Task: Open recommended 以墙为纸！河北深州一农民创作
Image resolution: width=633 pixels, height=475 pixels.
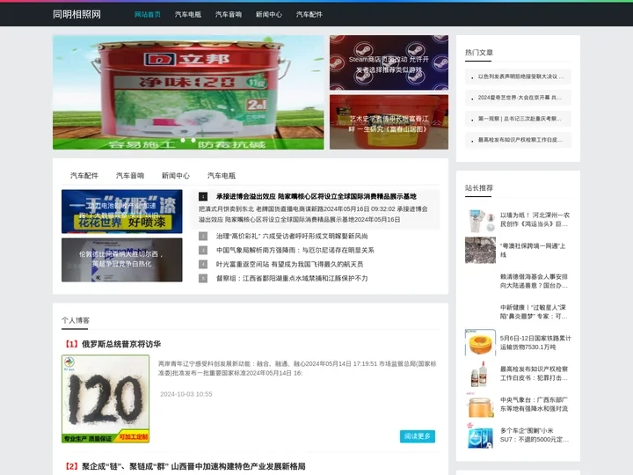Action: [535, 220]
